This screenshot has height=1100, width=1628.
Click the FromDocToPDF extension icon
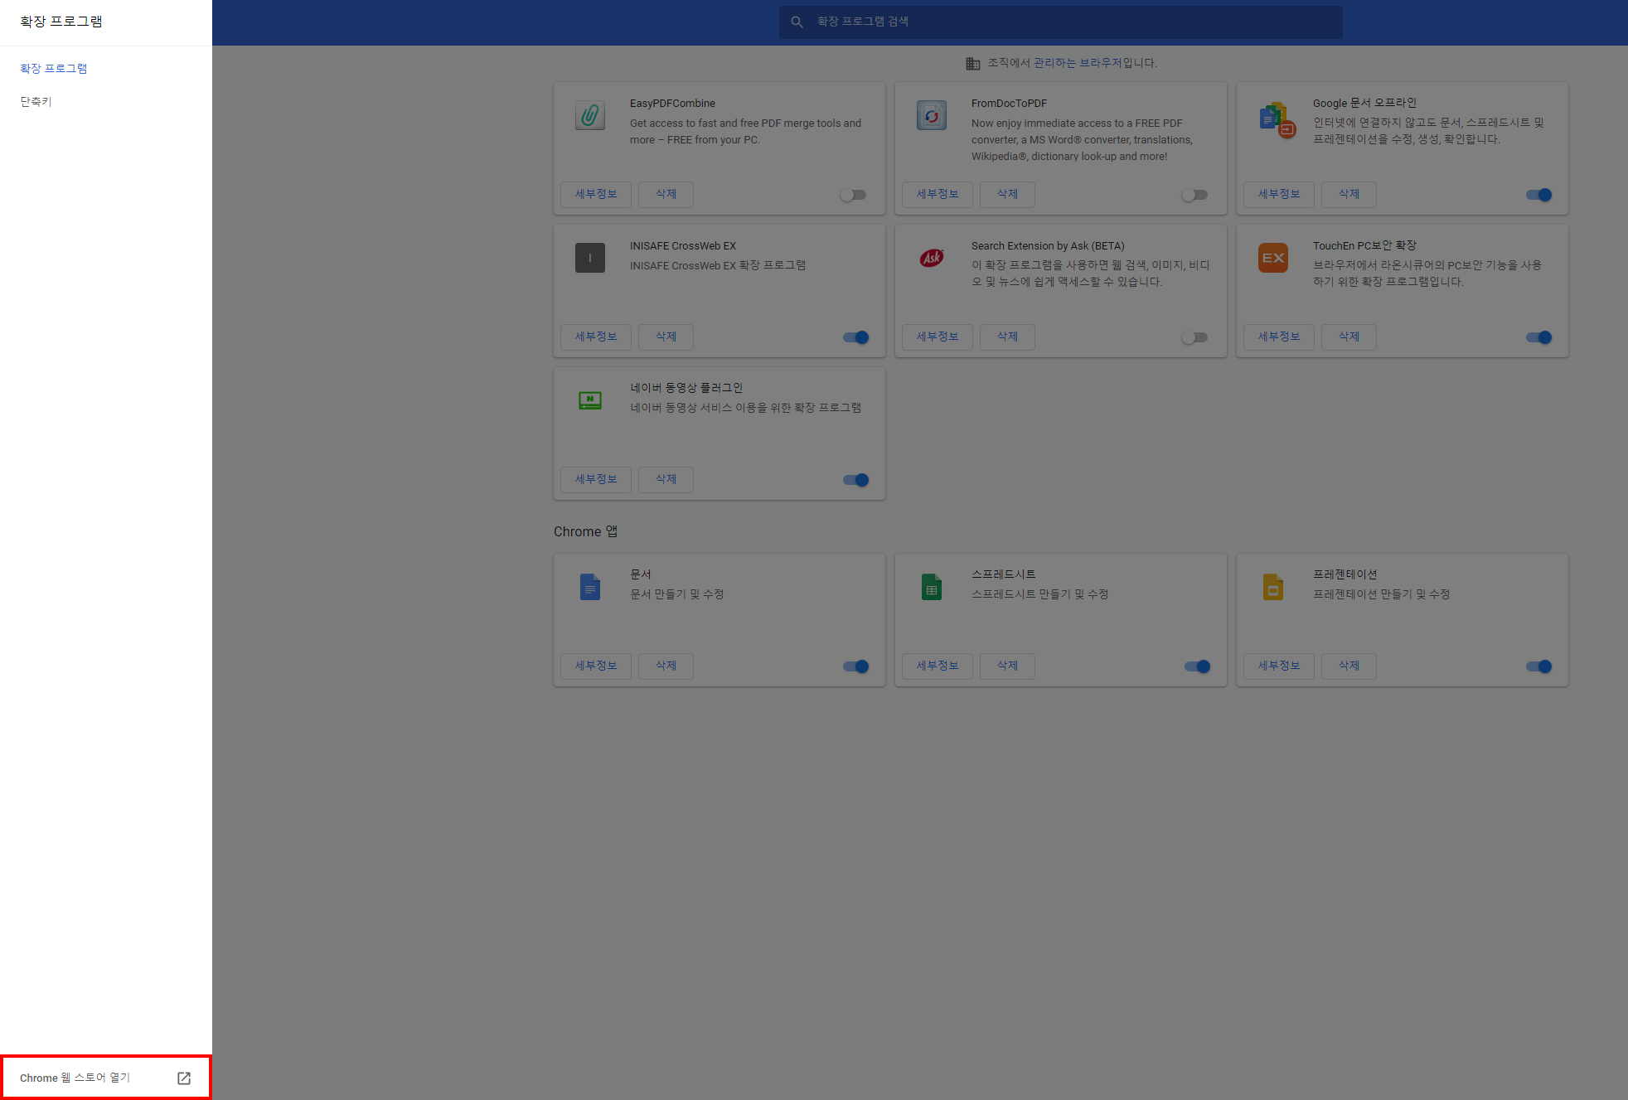(x=931, y=115)
